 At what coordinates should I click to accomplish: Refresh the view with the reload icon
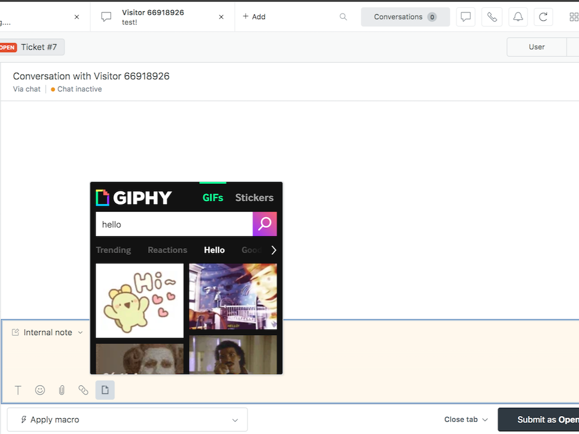click(x=543, y=16)
